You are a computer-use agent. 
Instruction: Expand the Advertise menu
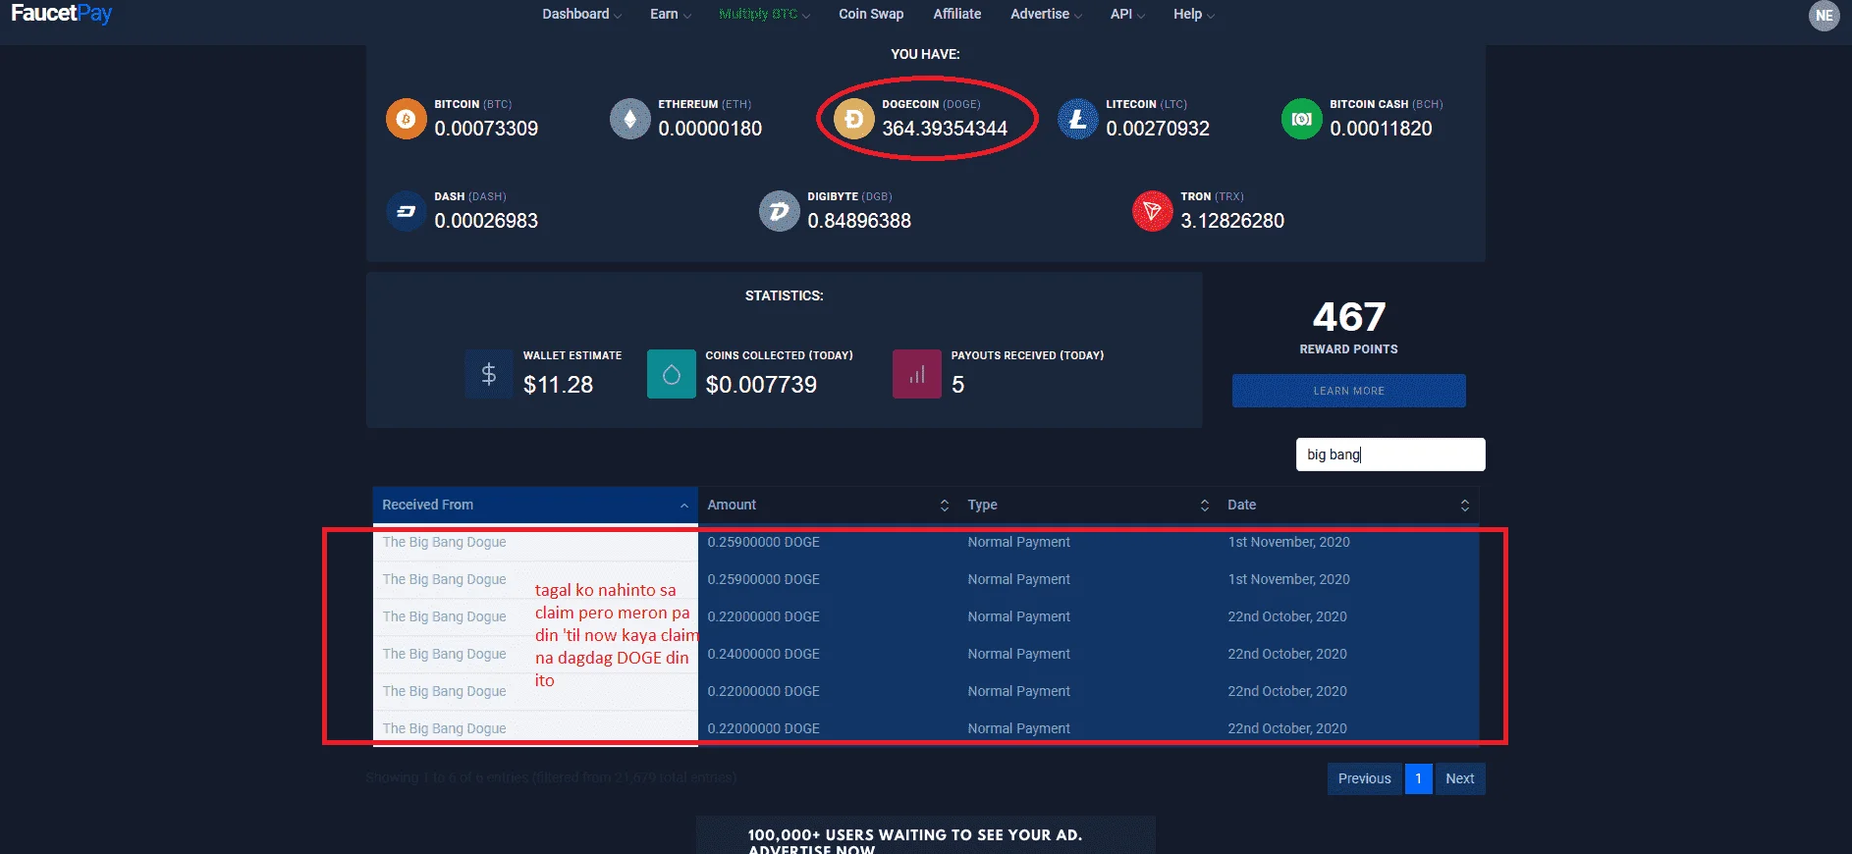(1046, 14)
